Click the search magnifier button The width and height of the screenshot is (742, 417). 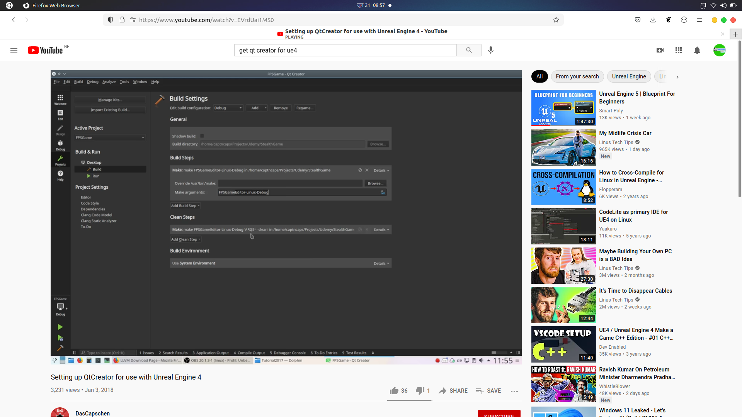(x=469, y=50)
